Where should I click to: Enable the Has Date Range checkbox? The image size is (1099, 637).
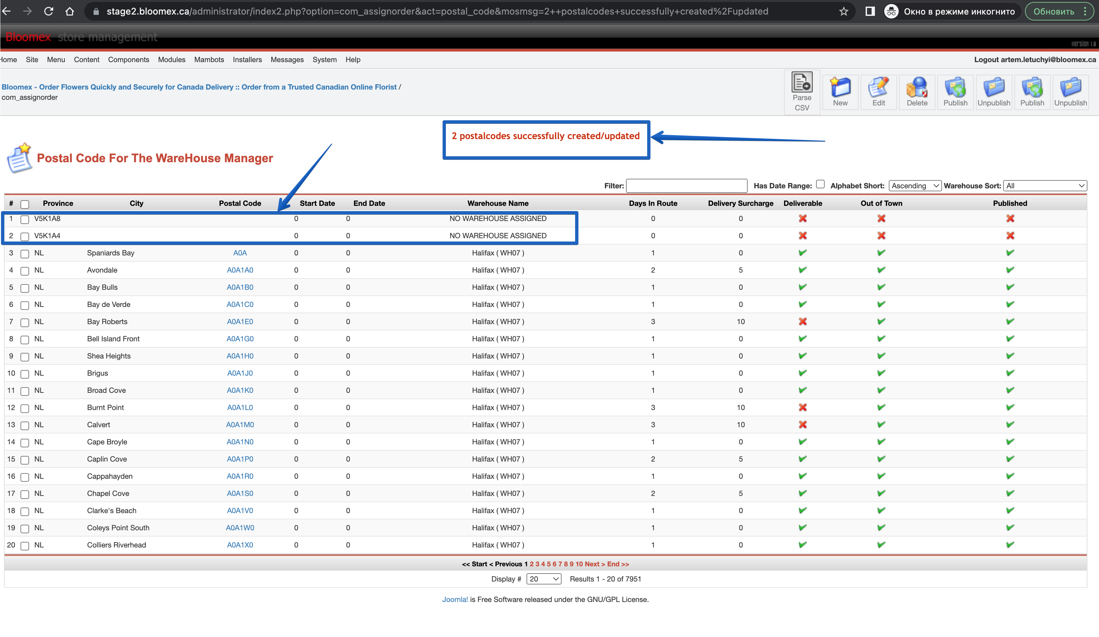(820, 184)
